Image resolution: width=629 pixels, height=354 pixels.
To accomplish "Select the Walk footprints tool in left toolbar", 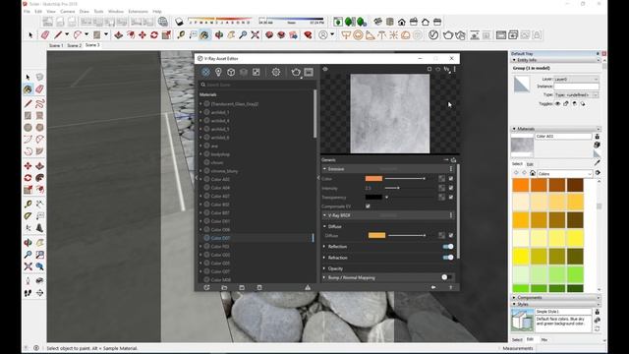I will pos(28,293).
